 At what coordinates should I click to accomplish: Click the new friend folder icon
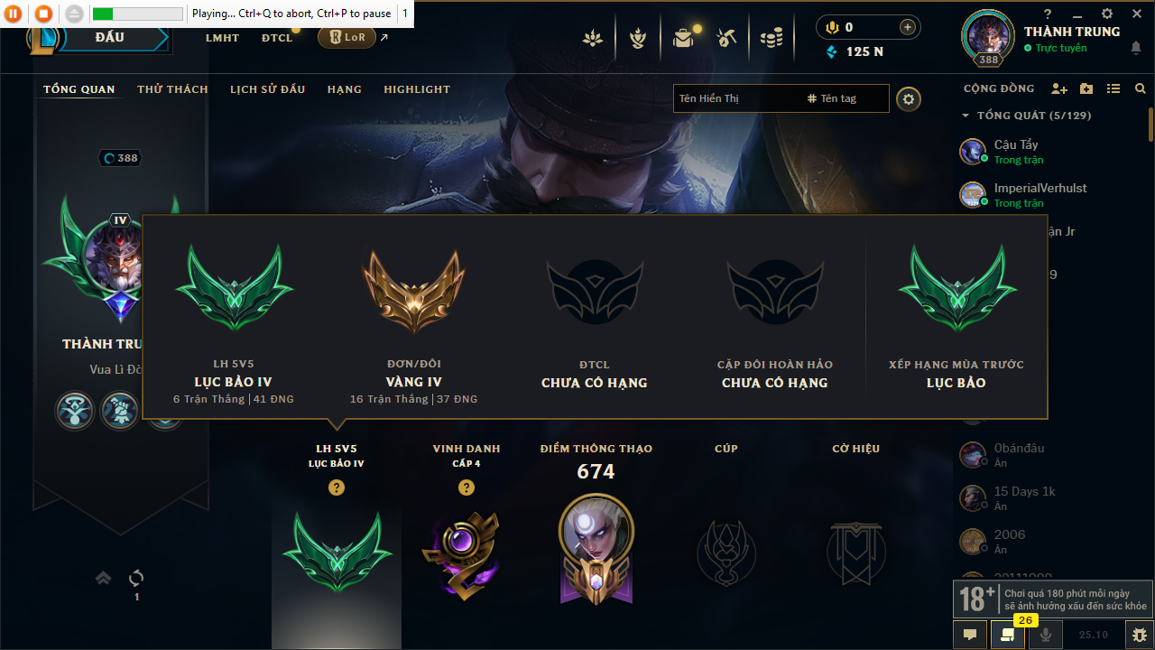[1086, 88]
